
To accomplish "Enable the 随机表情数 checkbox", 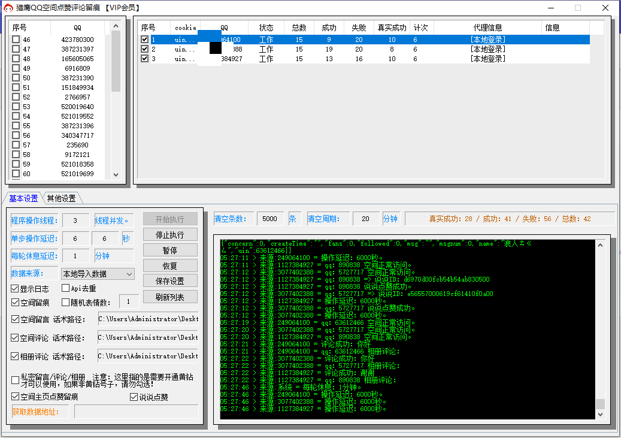I will click(66, 303).
